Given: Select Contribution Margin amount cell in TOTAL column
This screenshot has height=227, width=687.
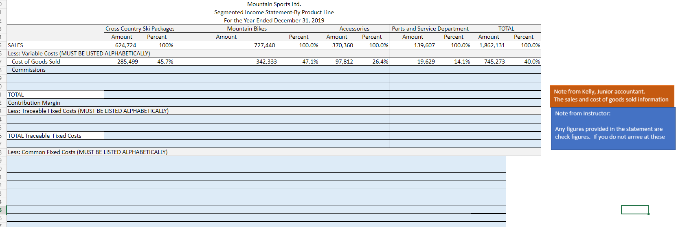Looking at the screenshot, I should (x=489, y=103).
